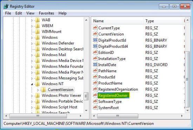Image resolution: width=193 pixels, height=130 pixels.
Task: Click the WAB folder icon
Action: pyautogui.click(x=38, y=20)
